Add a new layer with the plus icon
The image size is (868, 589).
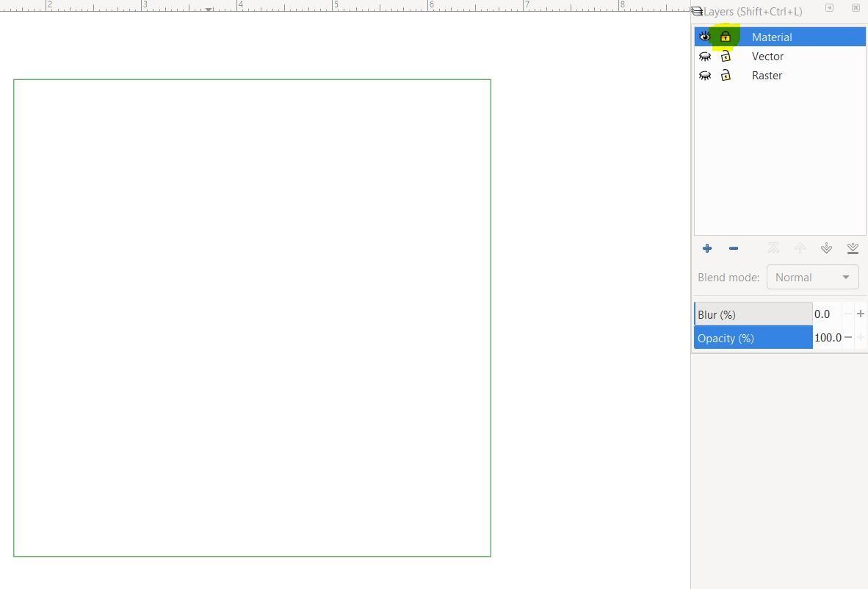706,248
